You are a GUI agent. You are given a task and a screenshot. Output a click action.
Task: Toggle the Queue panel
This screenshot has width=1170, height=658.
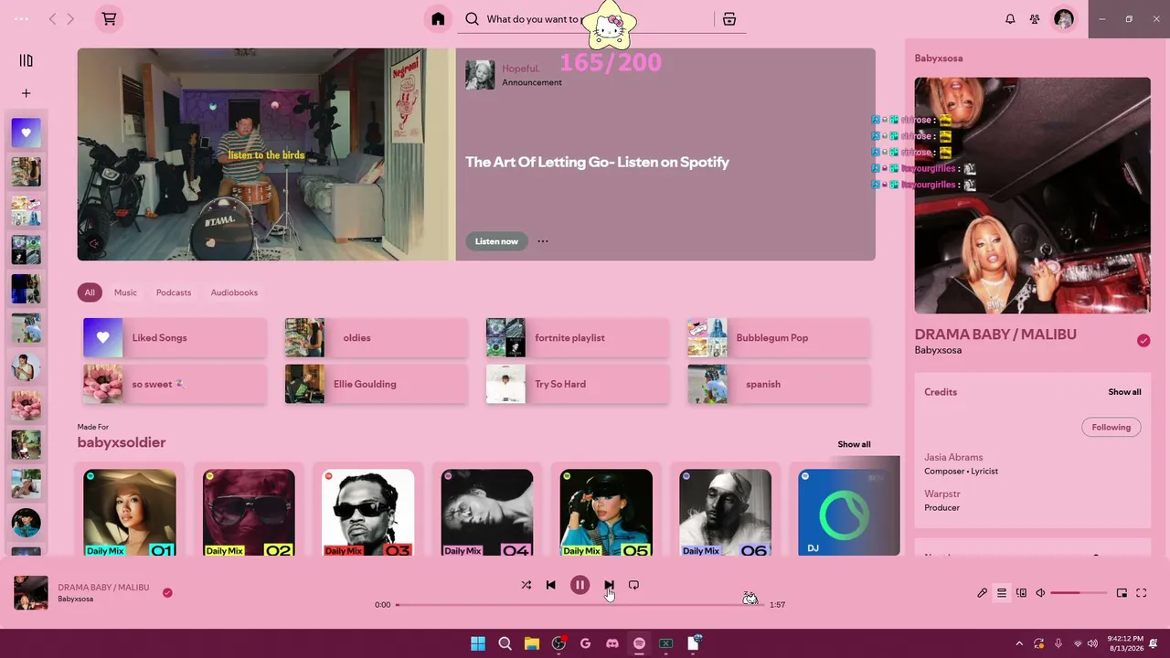1002,593
